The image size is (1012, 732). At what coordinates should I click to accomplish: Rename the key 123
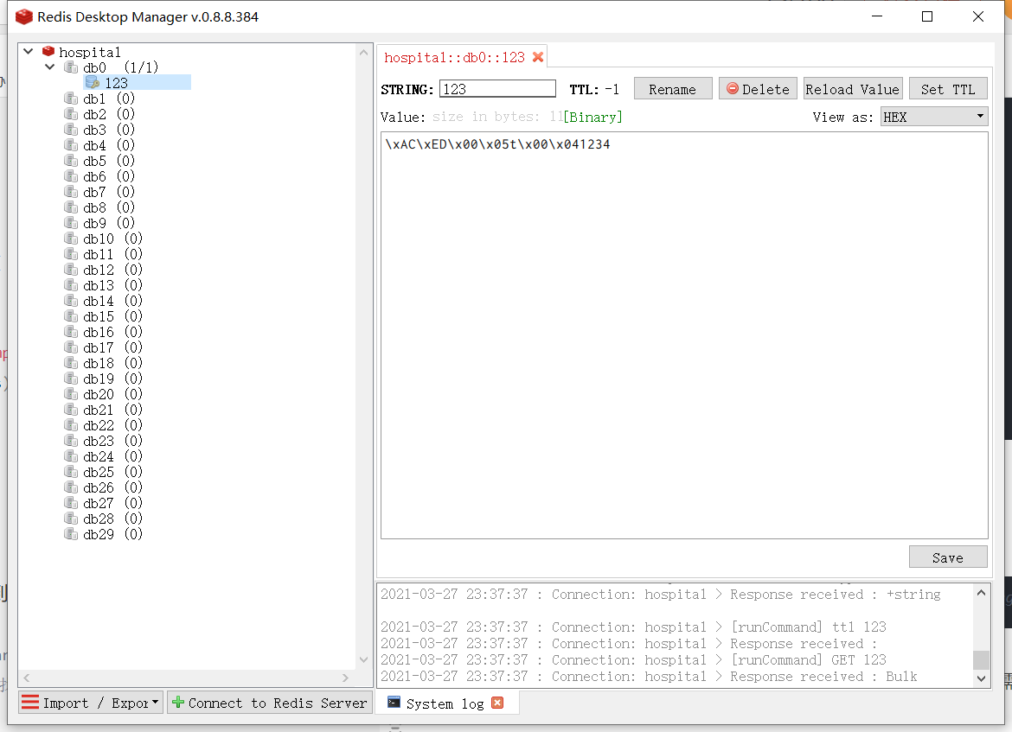click(x=673, y=89)
